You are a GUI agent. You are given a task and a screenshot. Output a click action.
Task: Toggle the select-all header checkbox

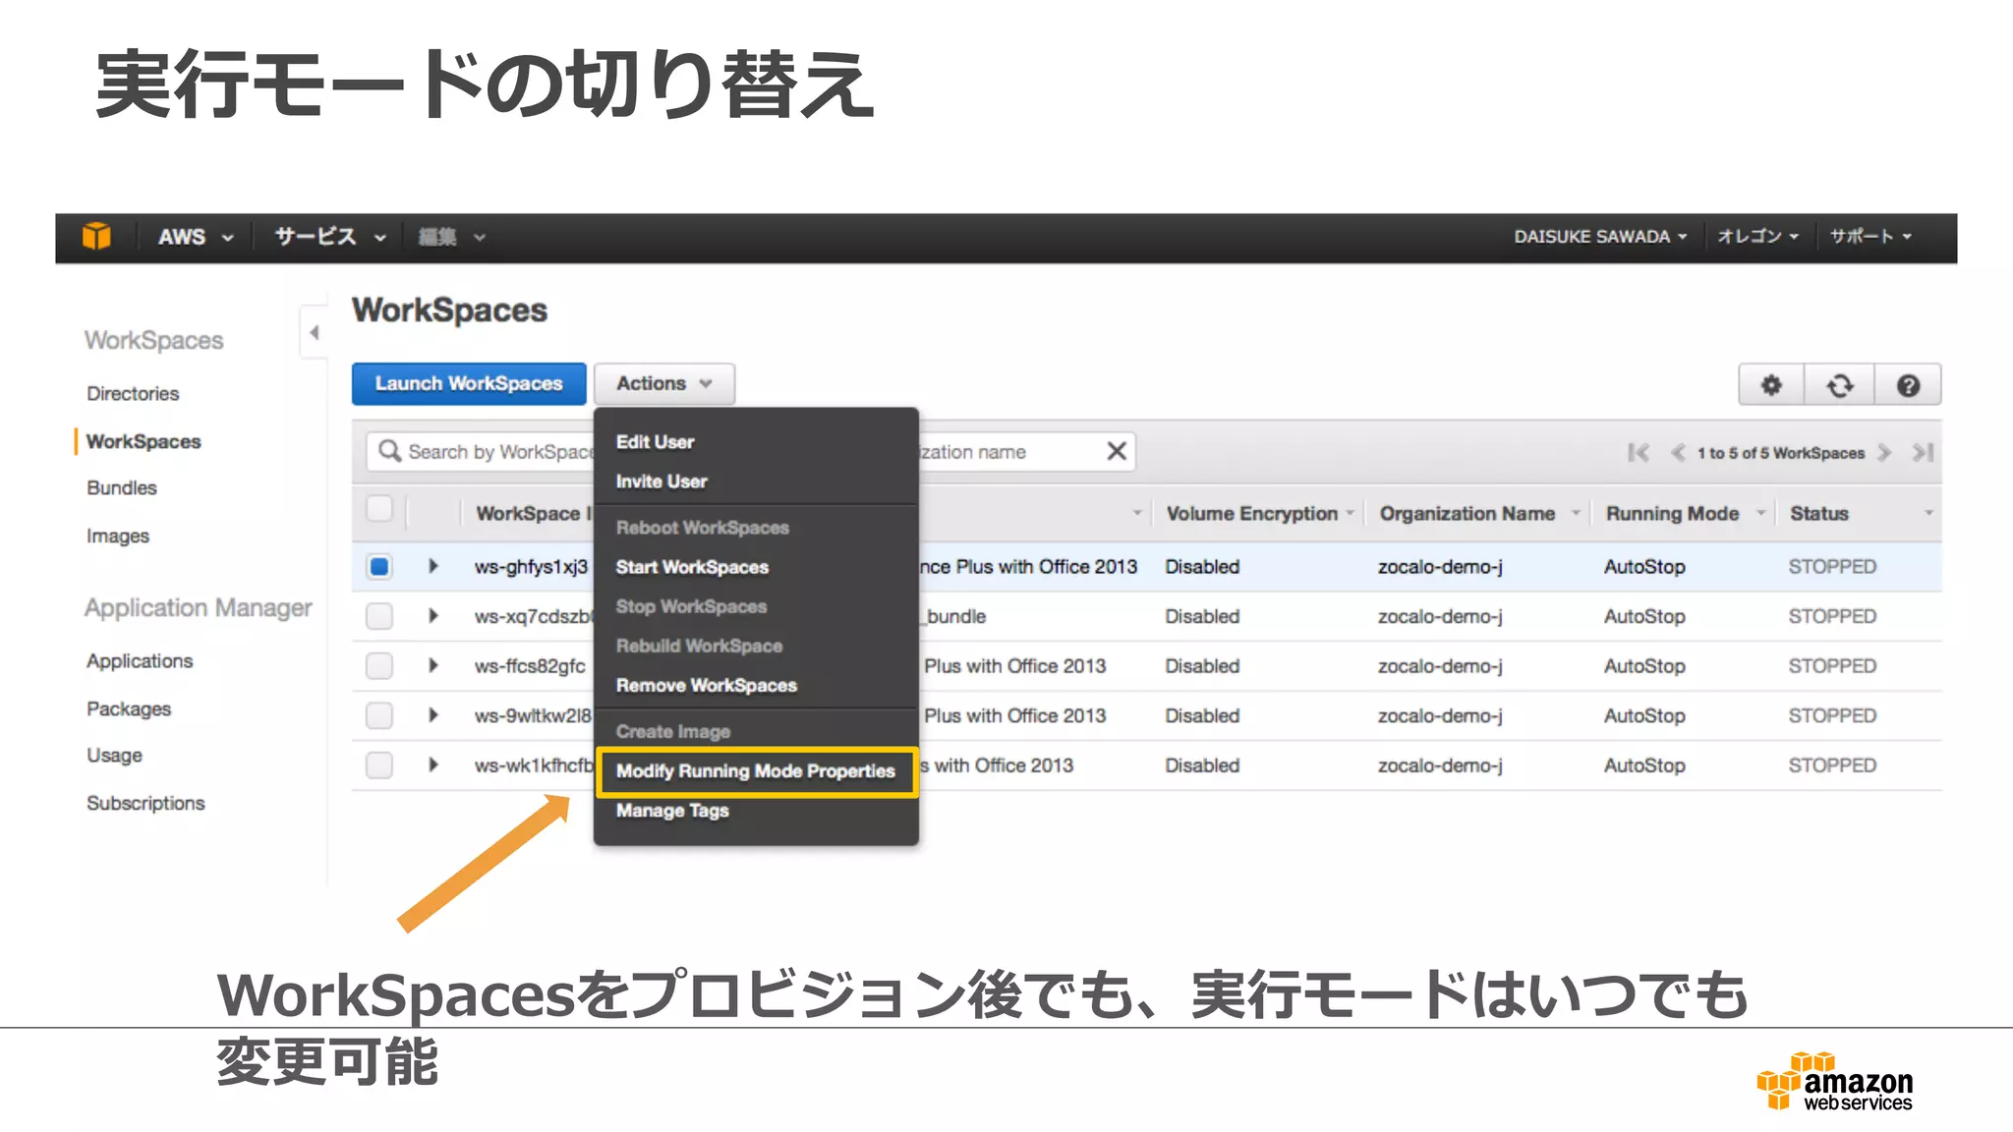379,509
